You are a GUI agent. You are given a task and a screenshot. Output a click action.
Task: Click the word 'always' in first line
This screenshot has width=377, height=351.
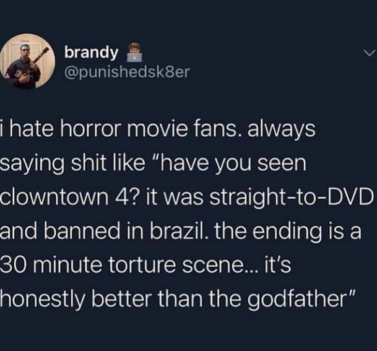click(281, 130)
